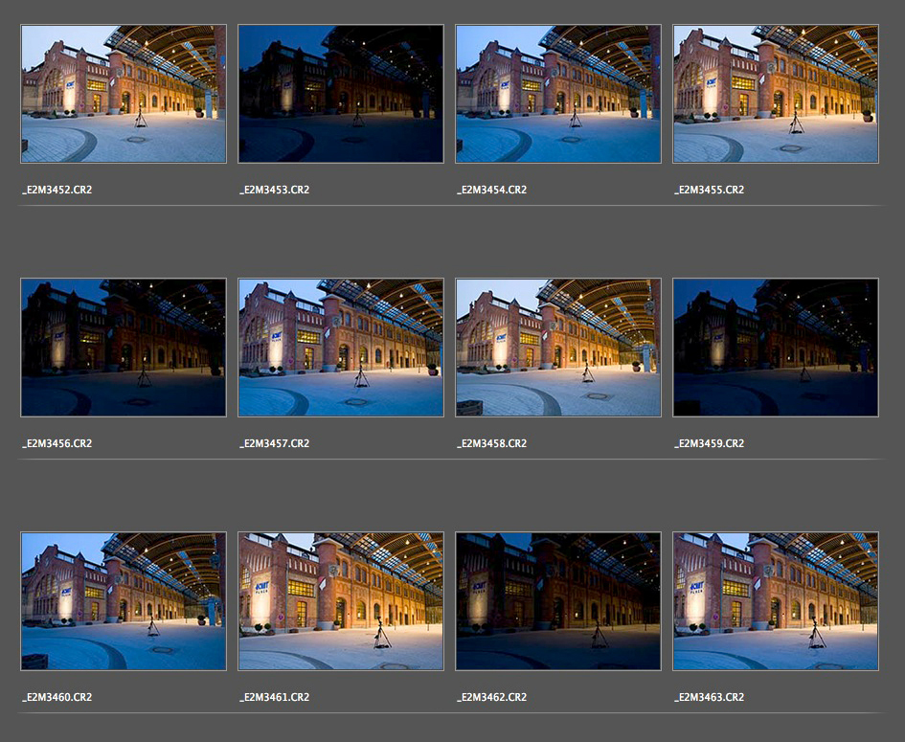Screen dimensions: 905x742
Task: Select the _E2M3454.CR2 photo thumbnail
Action: click(558, 94)
